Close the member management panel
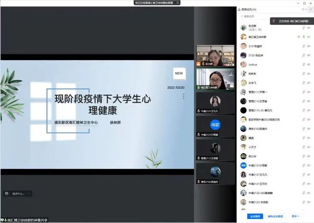314x223 pixels. tap(306, 9)
